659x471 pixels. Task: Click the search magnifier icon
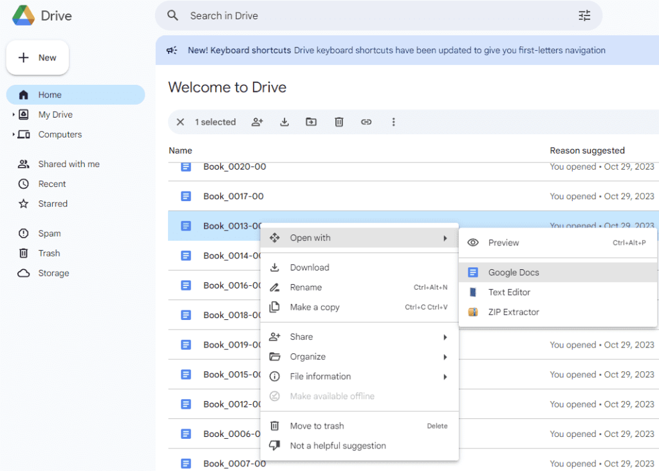[x=172, y=15]
